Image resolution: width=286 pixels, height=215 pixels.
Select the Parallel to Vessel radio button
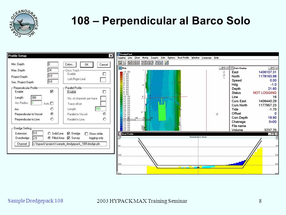tap(104, 114)
